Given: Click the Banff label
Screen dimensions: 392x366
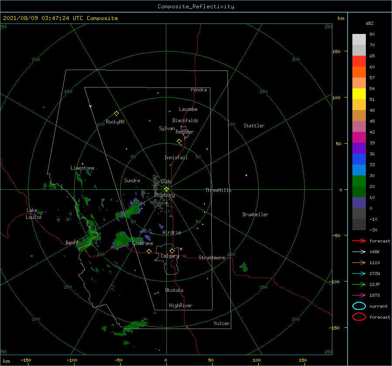Looking at the screenshot, I should [72, 243].
